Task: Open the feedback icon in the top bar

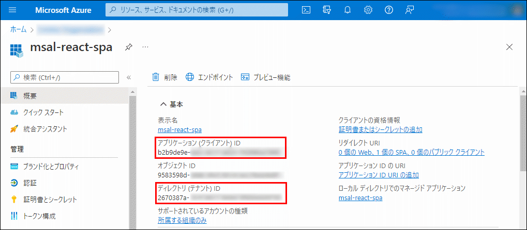Action: (x=409, y=10)
